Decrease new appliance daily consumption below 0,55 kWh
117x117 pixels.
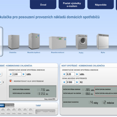[64, 74]
